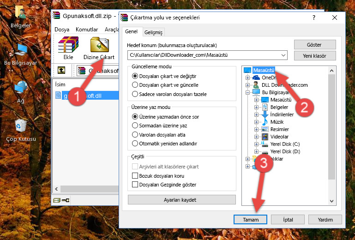Open the Hedef konum path dropdown
Viewport: 355px width, 240px height.
pos(283,55)
